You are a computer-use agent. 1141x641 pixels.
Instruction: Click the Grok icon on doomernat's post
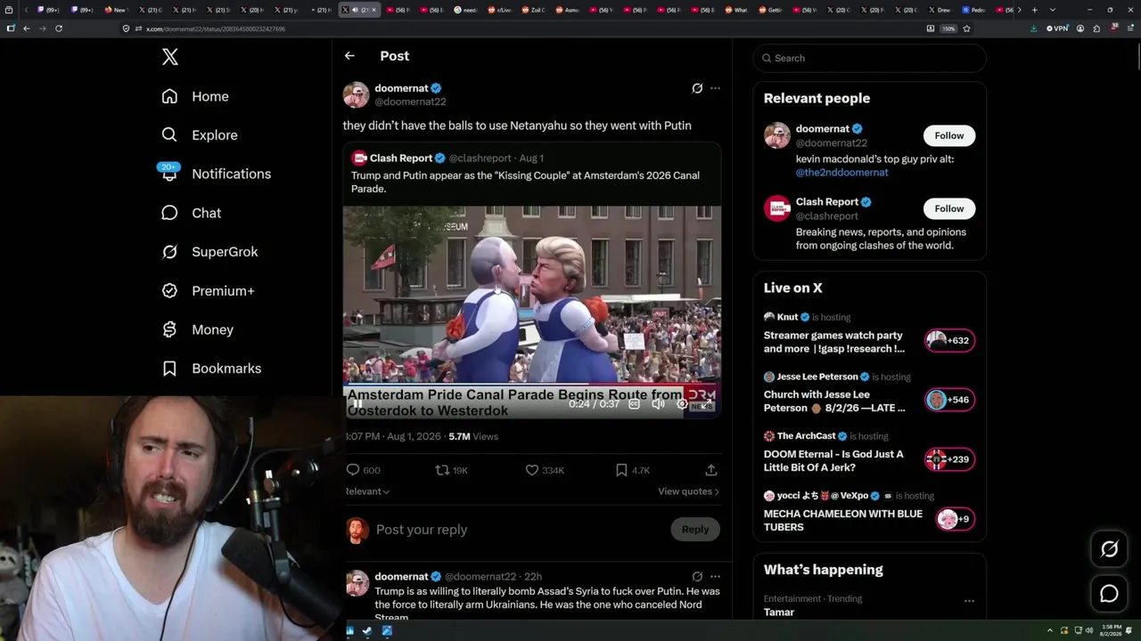[697, 88]
